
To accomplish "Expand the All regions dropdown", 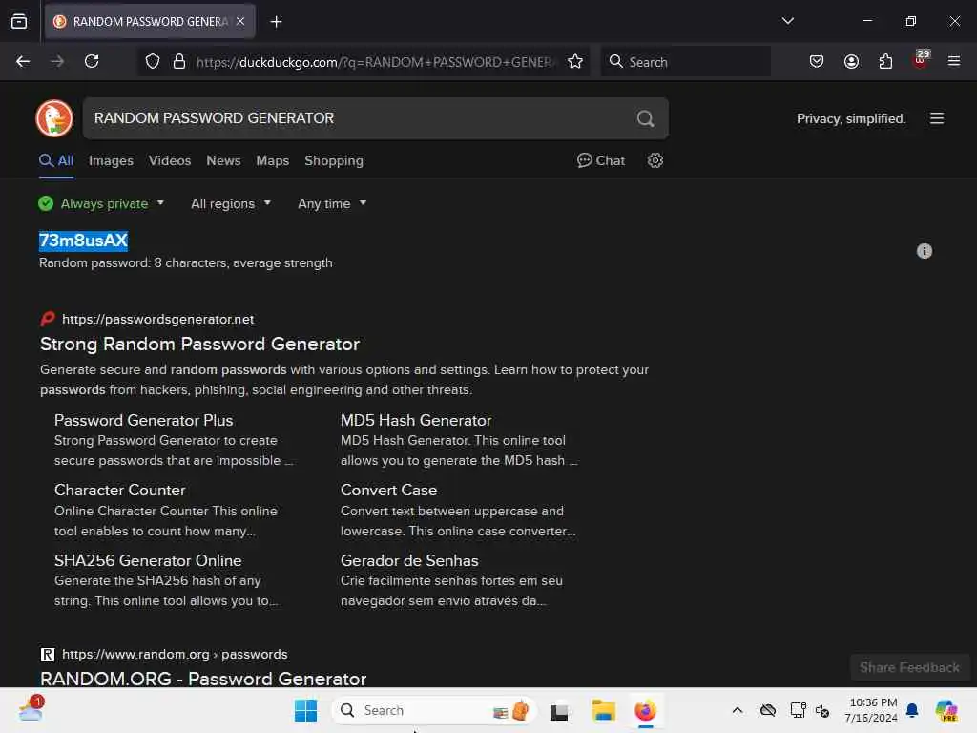I will (231, 204).
